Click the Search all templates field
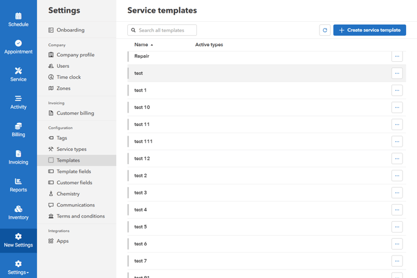This screenshot has height=278, width=417. pyautogui.click(x=162, y=30)
